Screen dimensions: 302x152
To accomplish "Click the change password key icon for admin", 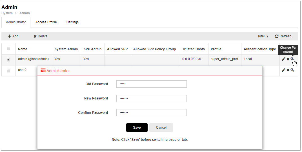I will point(292,59).
